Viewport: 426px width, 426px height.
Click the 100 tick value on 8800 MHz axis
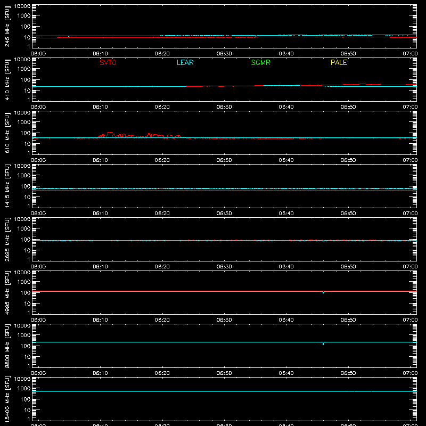26,346
